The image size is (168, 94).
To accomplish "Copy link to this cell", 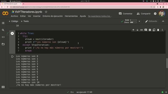I will click(141, 30).
